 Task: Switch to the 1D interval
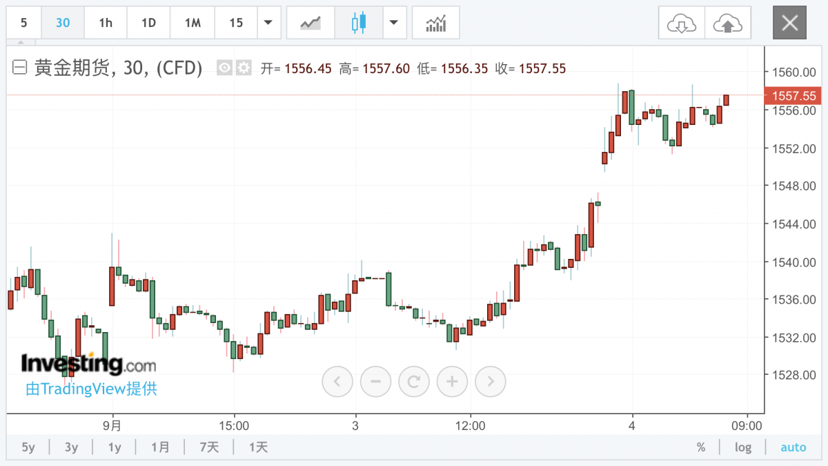(x=148, y=23)
